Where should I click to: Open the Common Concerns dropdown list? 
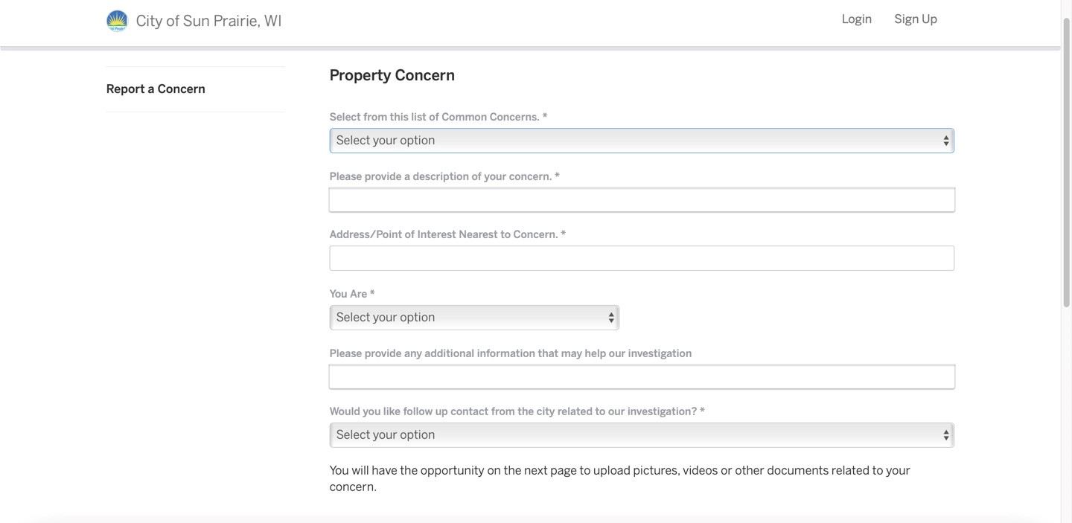[642, 141]
